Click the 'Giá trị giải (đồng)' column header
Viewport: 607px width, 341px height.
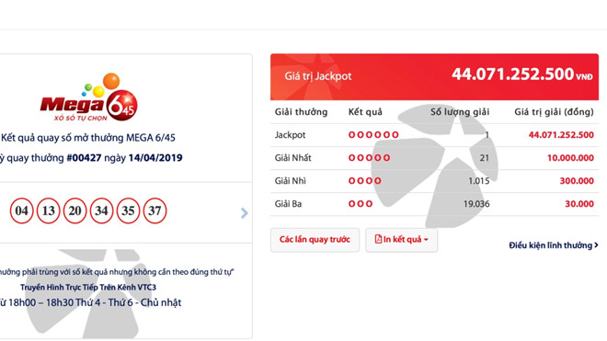pyautogui.click(x=554, y=112)
